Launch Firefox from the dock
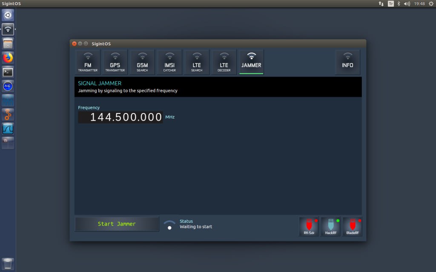This screenshot has height=272, width=436. (8, 58)
